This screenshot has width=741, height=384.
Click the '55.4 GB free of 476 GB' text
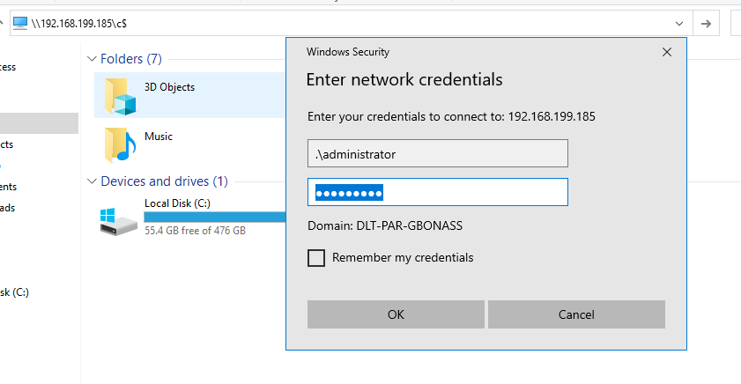(x=196, y=231)
